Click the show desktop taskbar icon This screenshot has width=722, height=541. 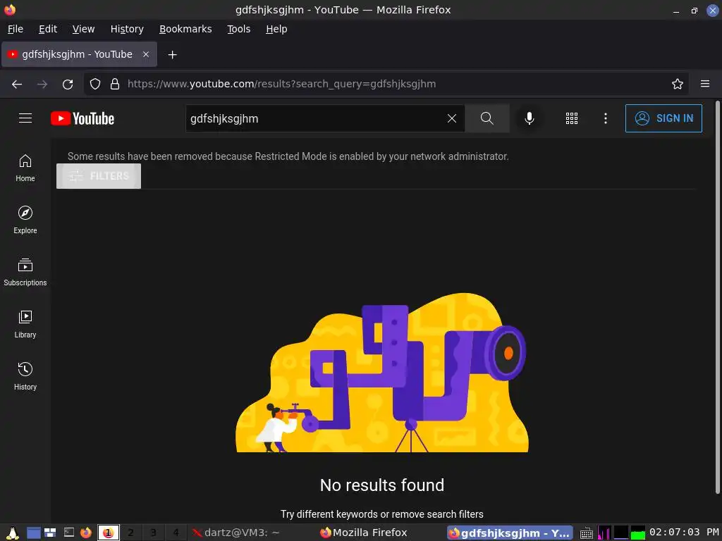pyautogui.click(x=34, y=533)
